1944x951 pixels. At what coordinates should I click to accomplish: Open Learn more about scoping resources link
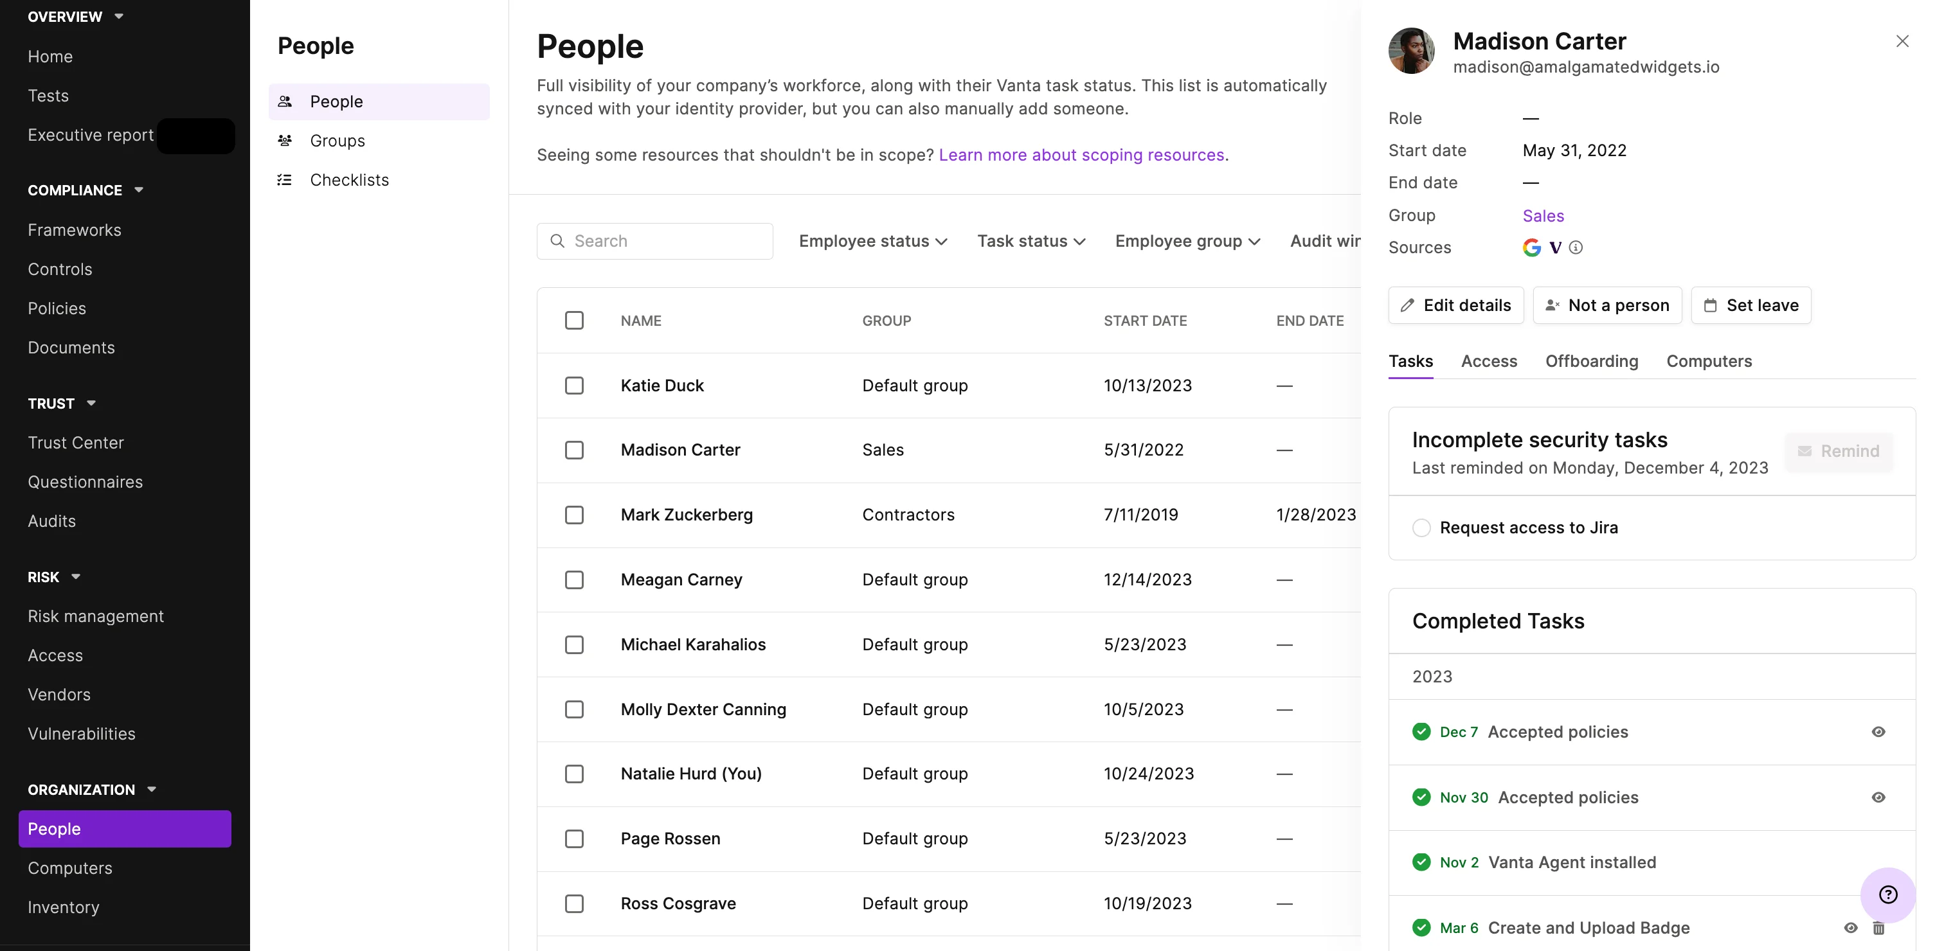(x=1081, y=155)
